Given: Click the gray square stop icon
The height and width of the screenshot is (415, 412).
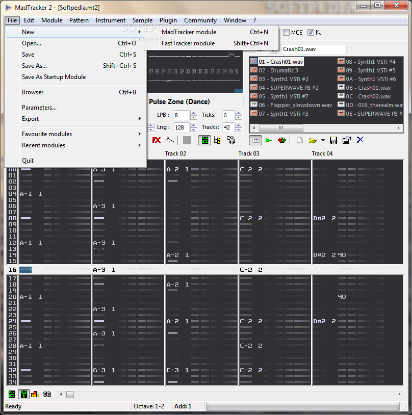Looking at the screenshot, I should [x=187, y=140].
